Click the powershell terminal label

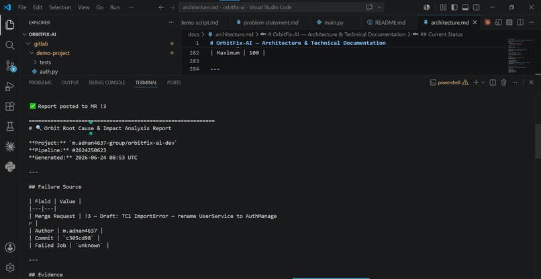(x=449, y=82)
